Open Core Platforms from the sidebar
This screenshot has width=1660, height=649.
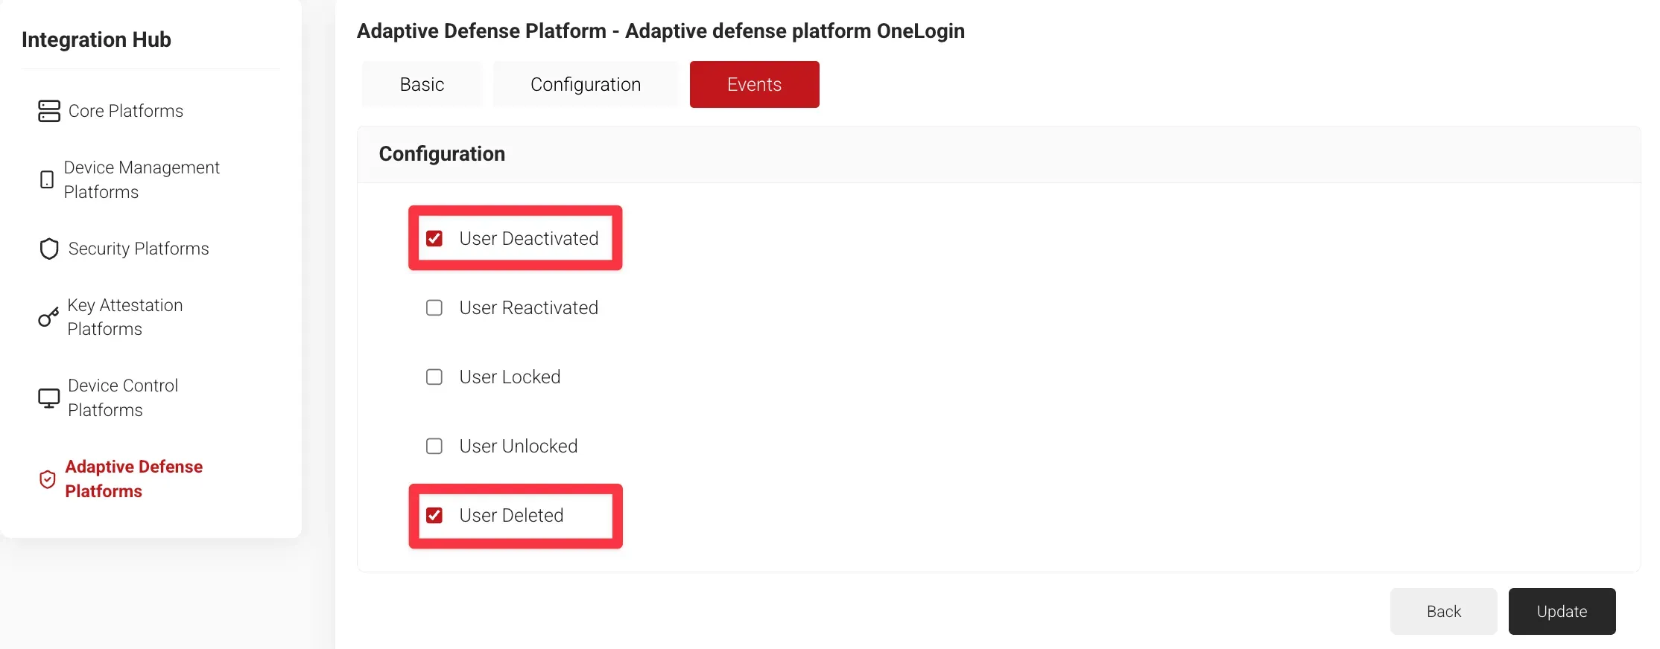click(126, 111)
